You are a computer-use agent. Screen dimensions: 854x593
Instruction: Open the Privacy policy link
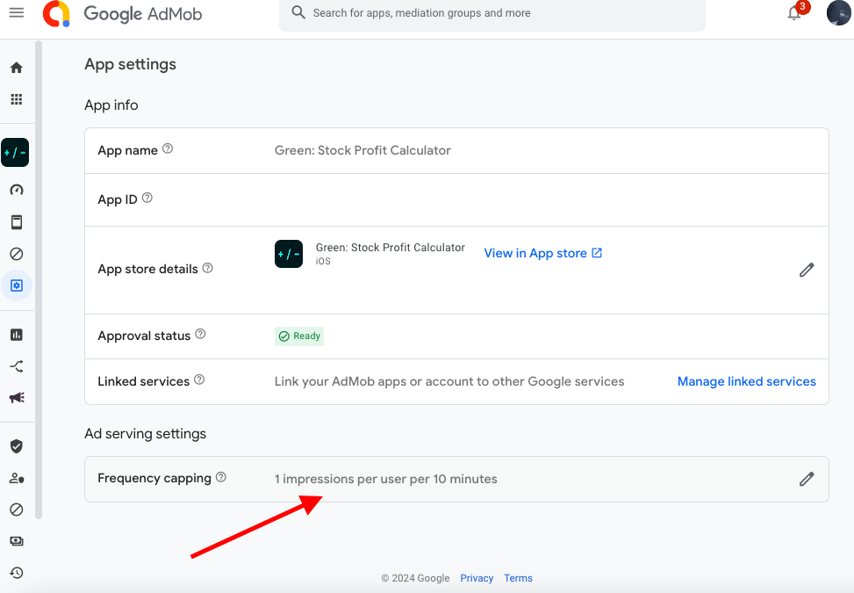[477, 578]
